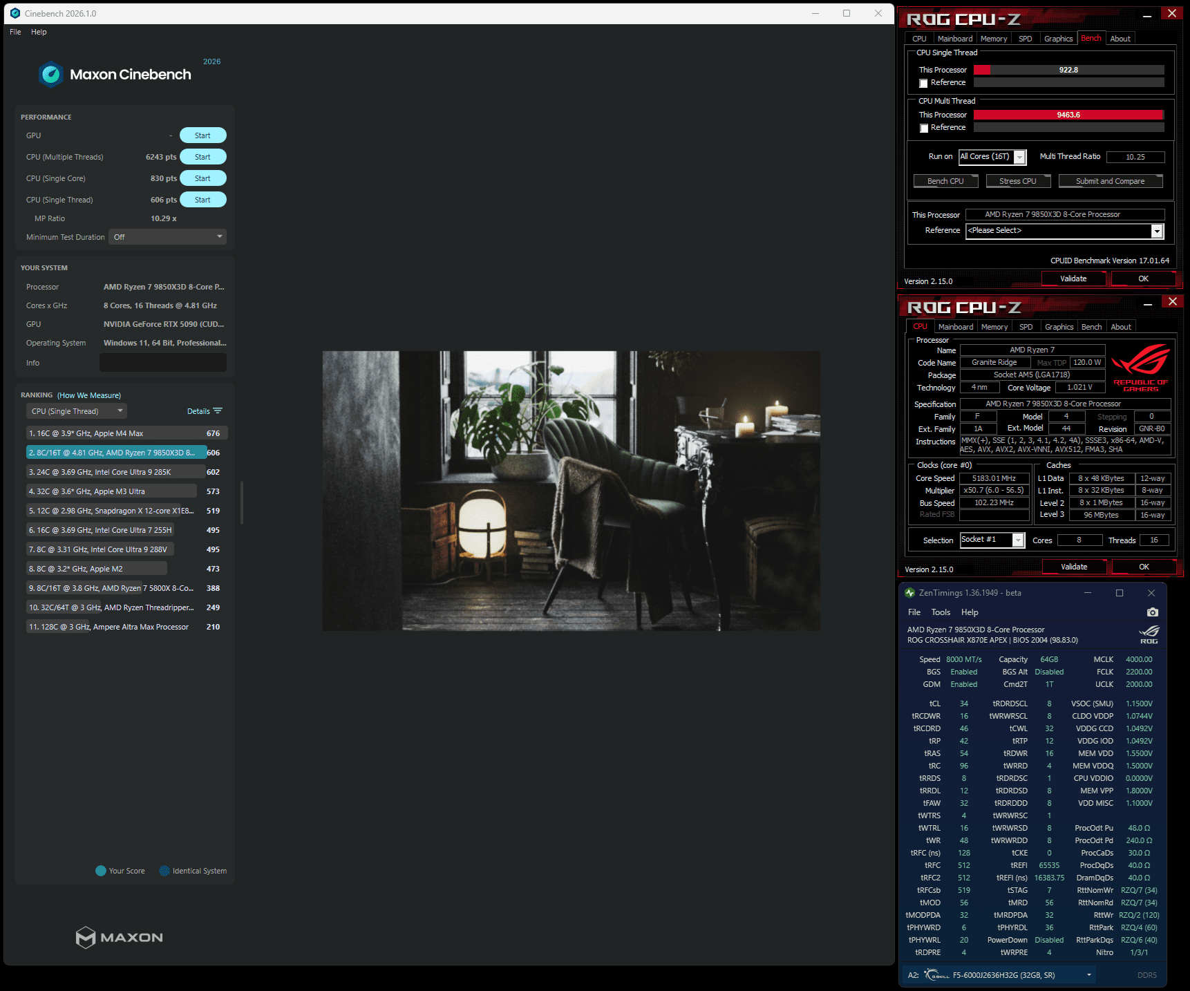Select the Ampere Altra Max ranking entry

pyautogui.click(x=127, y=627)
